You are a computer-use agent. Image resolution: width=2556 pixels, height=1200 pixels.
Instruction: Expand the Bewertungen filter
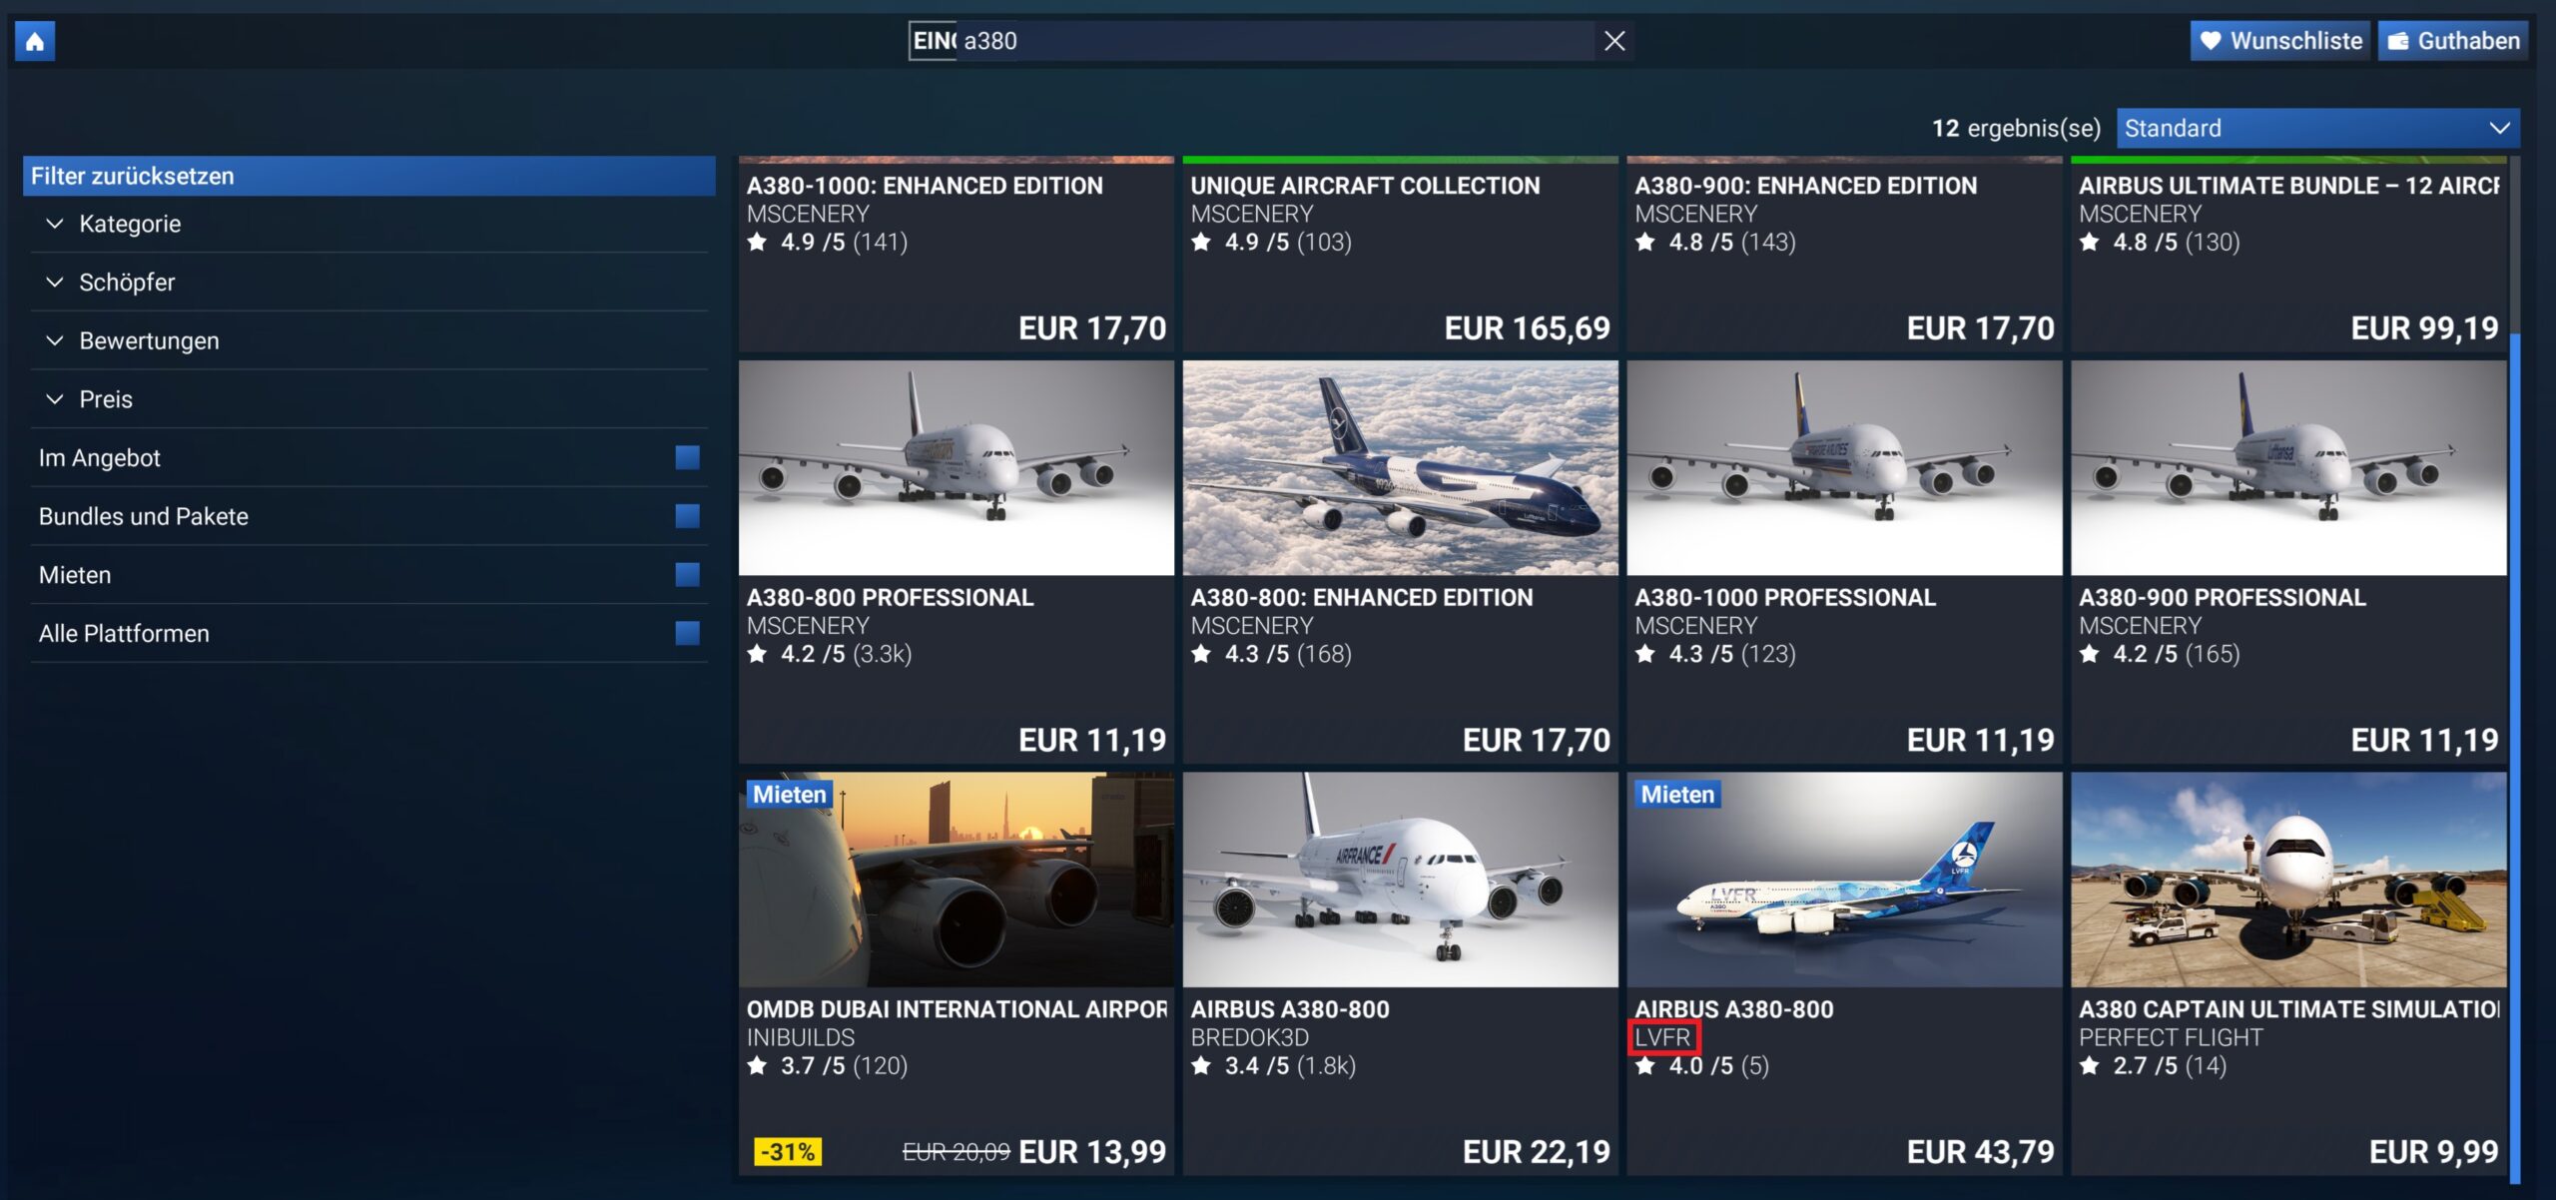pos(369,340)
